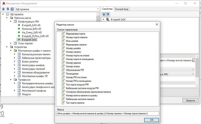
Task: Select the Маркировка порта parameter
Action: coord(75,34)
